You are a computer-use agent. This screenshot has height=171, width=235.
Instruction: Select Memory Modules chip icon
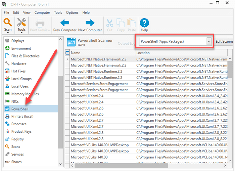[x=7, y=94]
